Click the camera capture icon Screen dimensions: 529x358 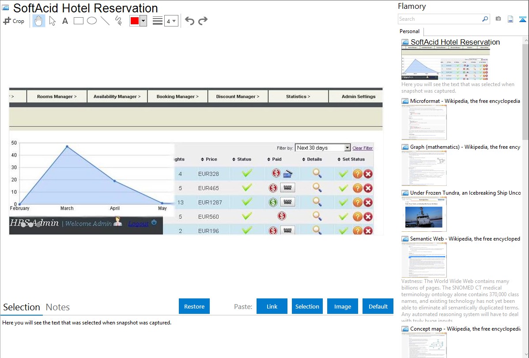pos(498,19)
